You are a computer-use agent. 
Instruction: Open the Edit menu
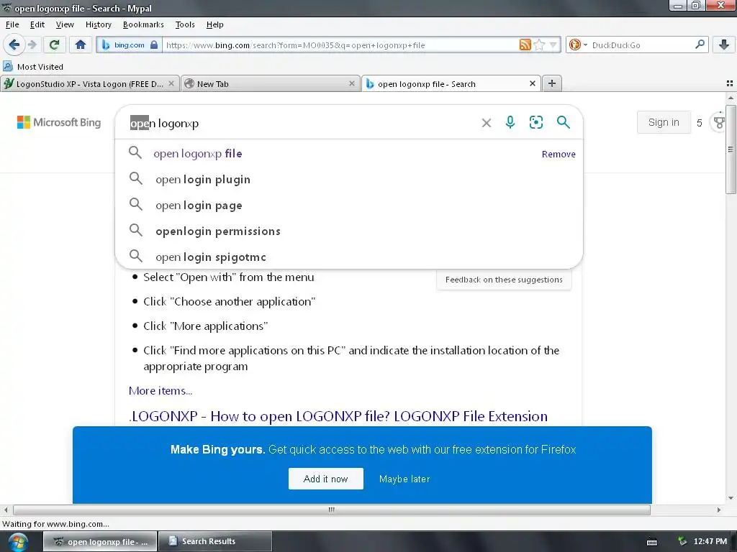click(37, 24)
